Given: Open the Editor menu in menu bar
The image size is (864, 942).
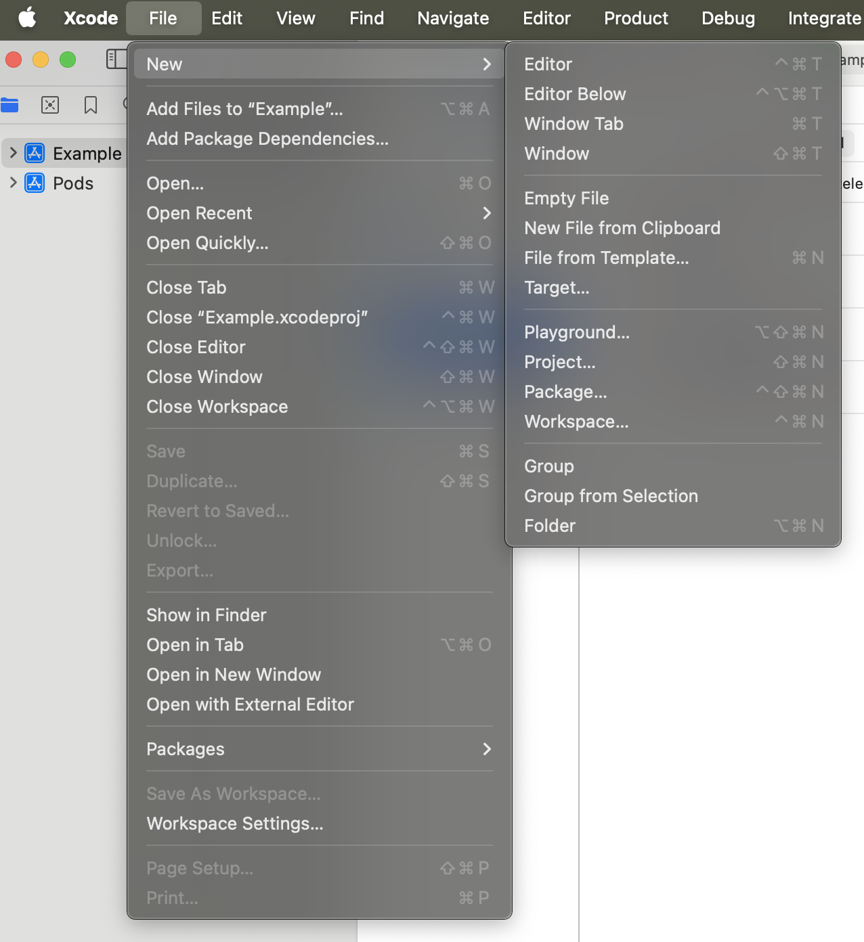Looking at the screenshot, I should 547,18.
